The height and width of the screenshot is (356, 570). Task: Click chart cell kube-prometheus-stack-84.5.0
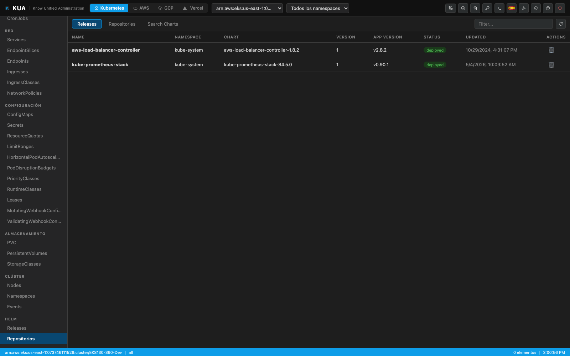258,65
